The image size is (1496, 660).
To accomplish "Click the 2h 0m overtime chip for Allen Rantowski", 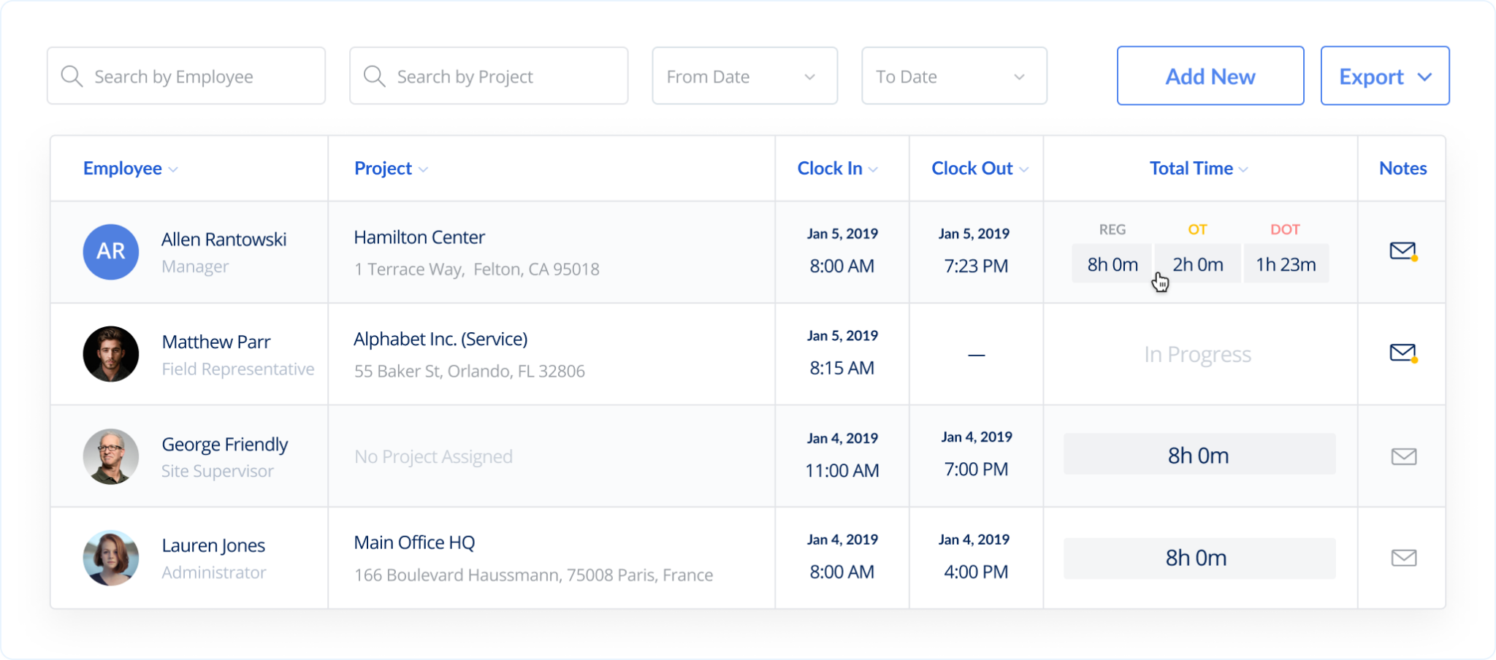I will [1197, 264].
